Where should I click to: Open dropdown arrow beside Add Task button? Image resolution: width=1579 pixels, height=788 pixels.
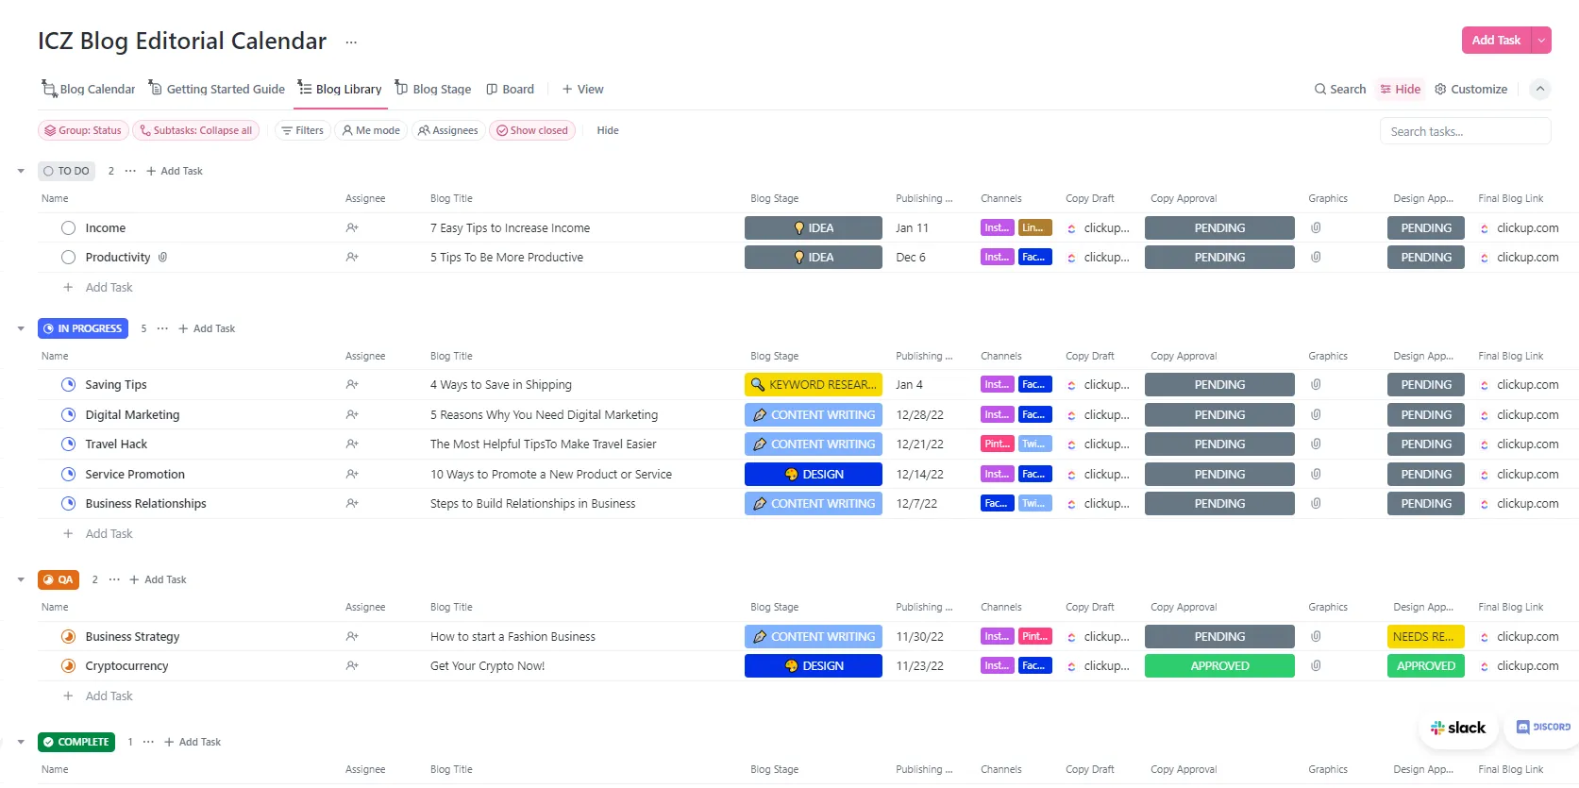coord(1541,41)
